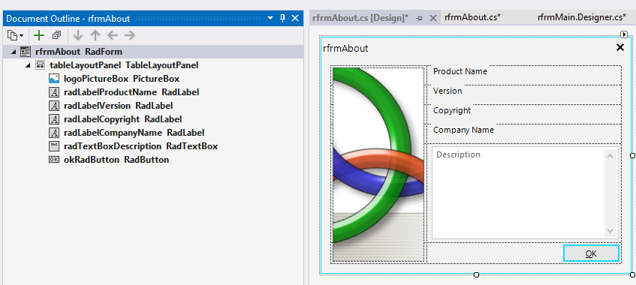Image resolution: width=636 pixels, height=285 pixels.
Task: Click the picture box icon in tree
Action: [x=54, y=79]
